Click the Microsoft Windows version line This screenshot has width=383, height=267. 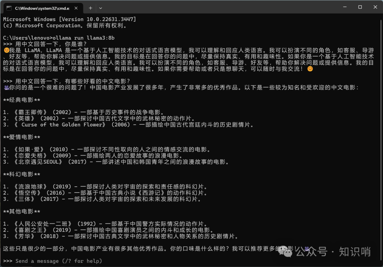click(70, 19)
